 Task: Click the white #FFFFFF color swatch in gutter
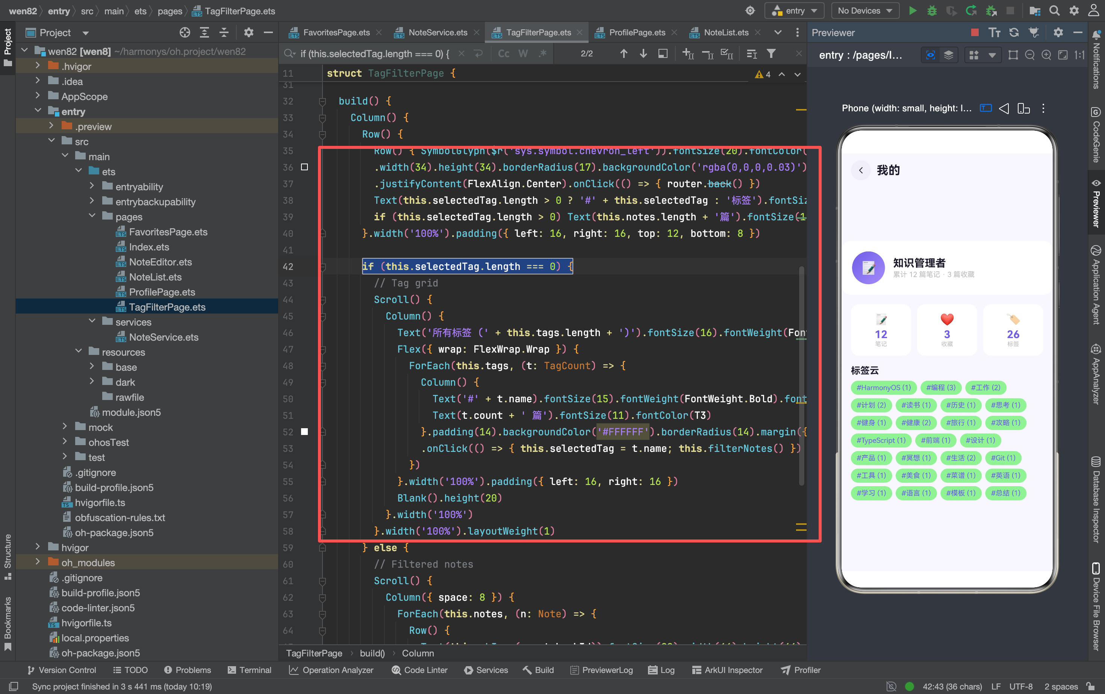(304, 432)
